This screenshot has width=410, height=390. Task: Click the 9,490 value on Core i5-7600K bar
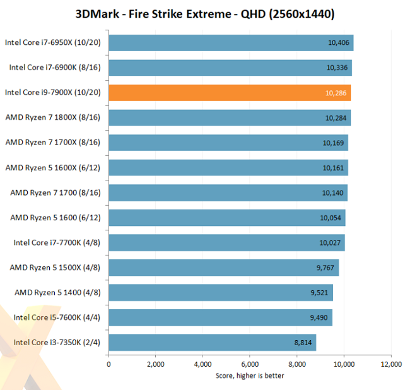coord(319,317)
